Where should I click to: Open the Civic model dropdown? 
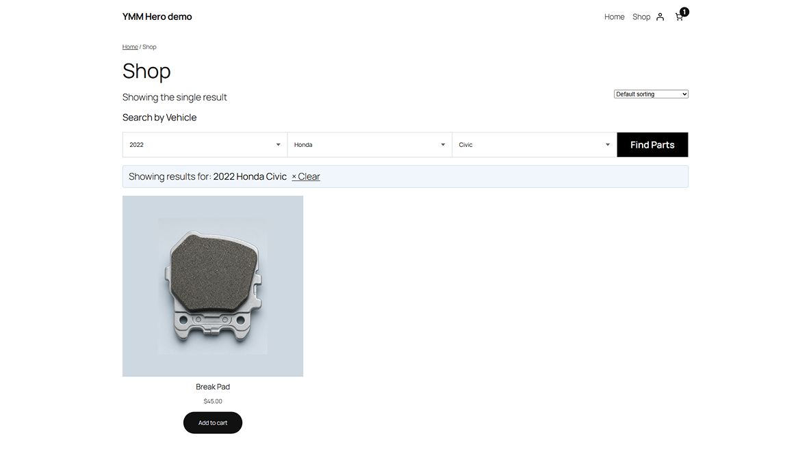click(535, 145)
